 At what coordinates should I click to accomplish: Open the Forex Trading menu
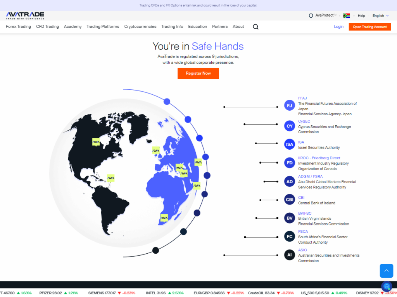point(18,27)
